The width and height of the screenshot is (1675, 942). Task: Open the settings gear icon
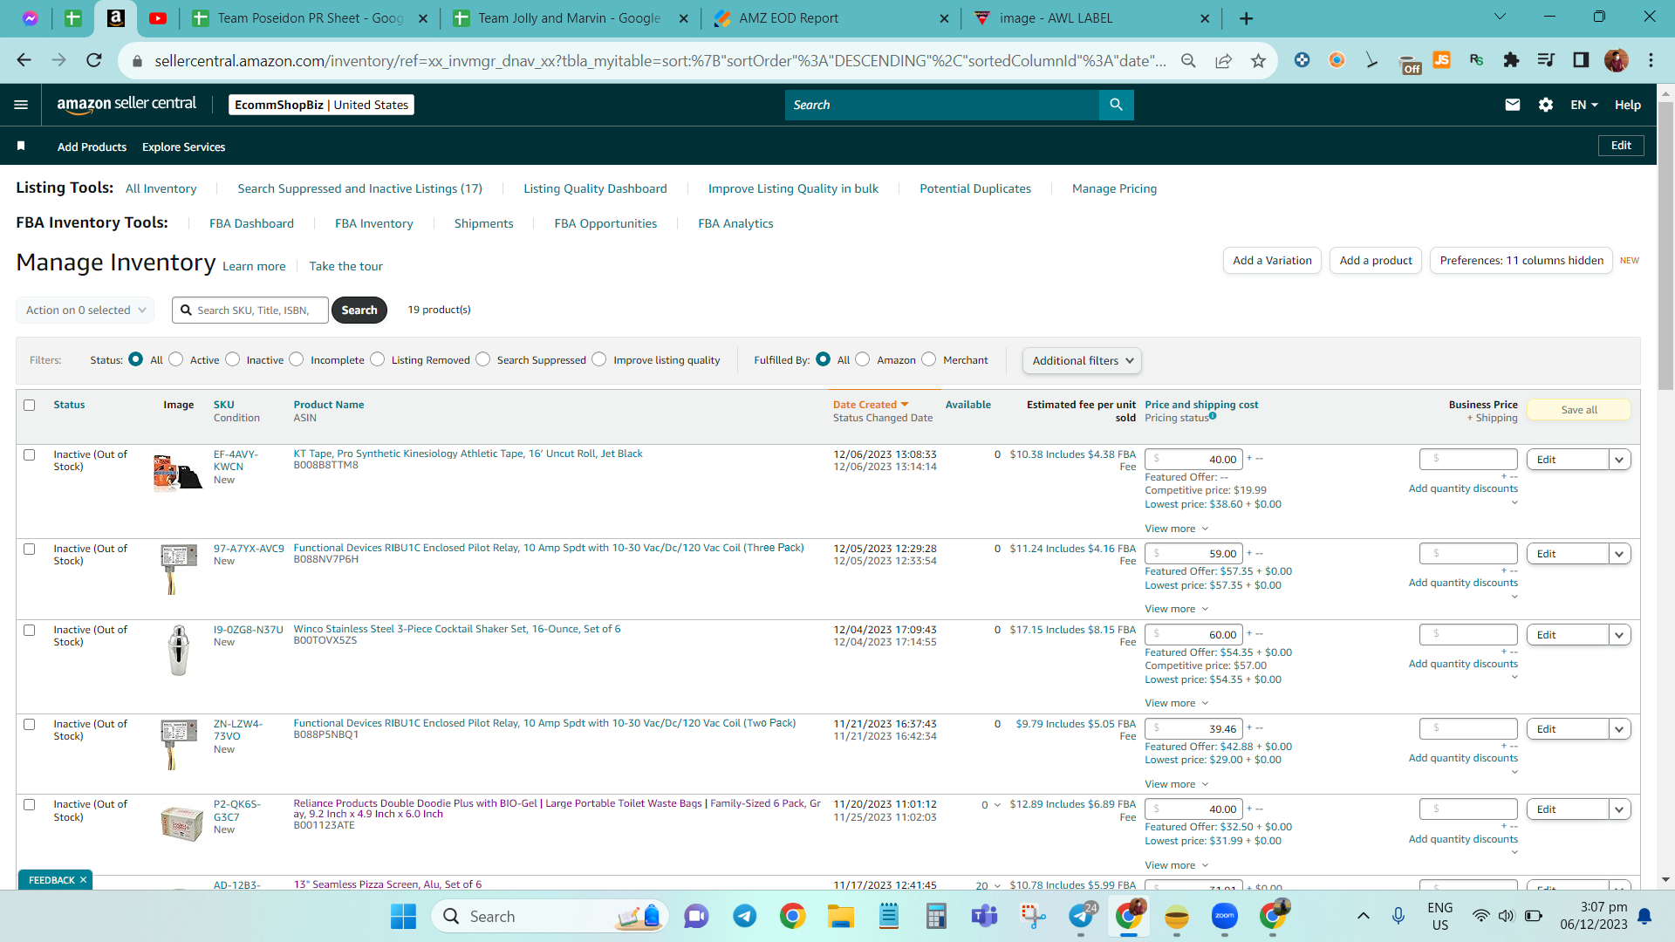[x=1546, y=105]
